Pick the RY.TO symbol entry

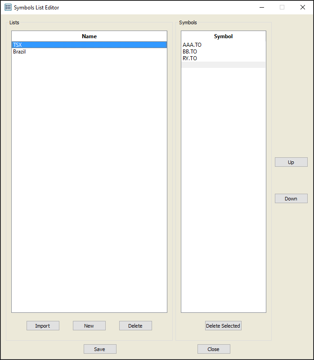[190, 58]
